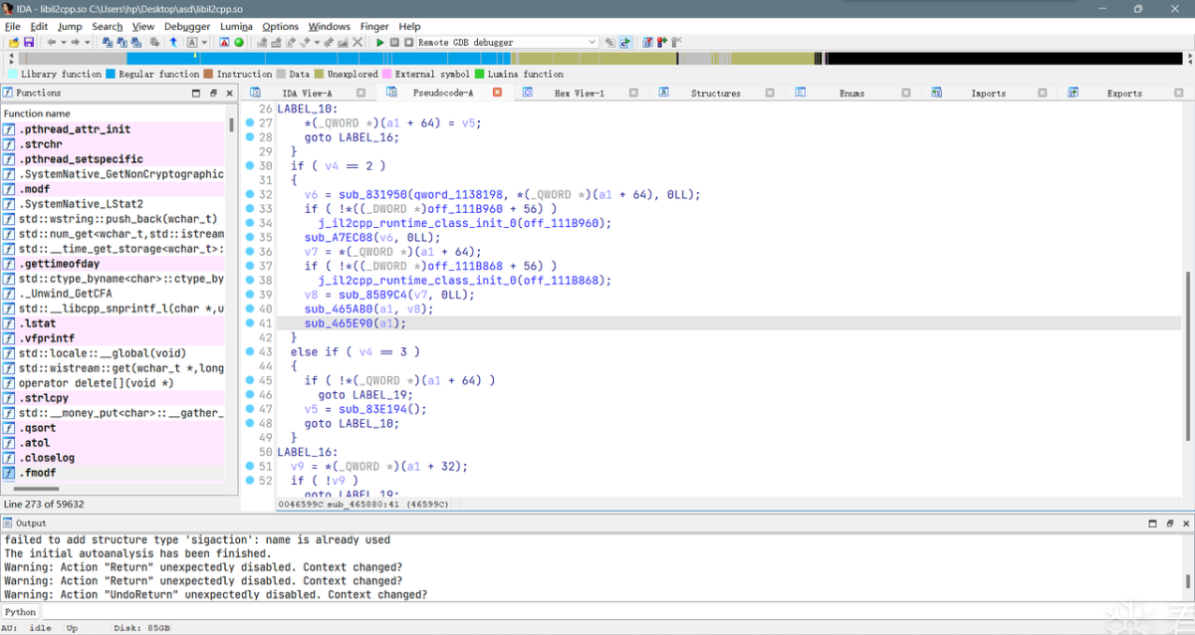Viewport: 1195px width, 635px height.
Task: Click the pause process toolbar icon
Action: [x=394, y=42]
